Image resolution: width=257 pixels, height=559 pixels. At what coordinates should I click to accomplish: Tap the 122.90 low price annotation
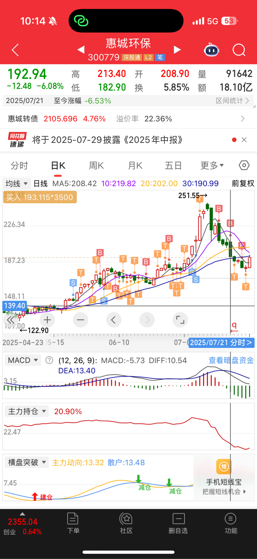pyautogui.click(x=34, y=330)
